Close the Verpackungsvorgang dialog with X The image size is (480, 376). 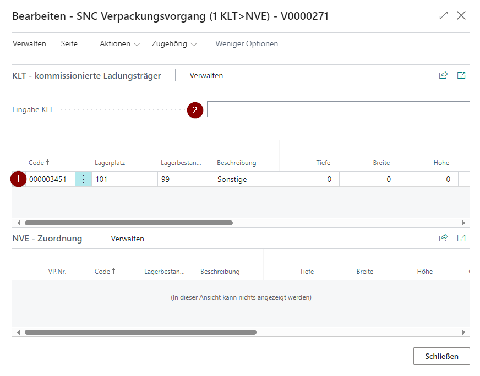tap(461, 16)
